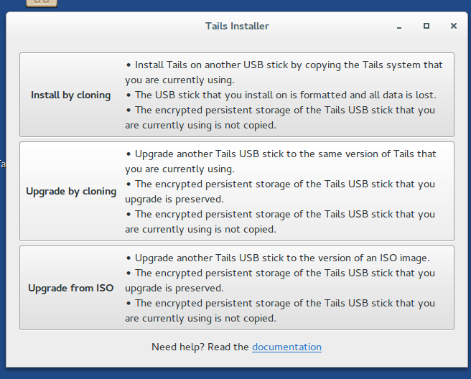Click bullet mentioning 'version of an ISO image'

pos(278,258)
